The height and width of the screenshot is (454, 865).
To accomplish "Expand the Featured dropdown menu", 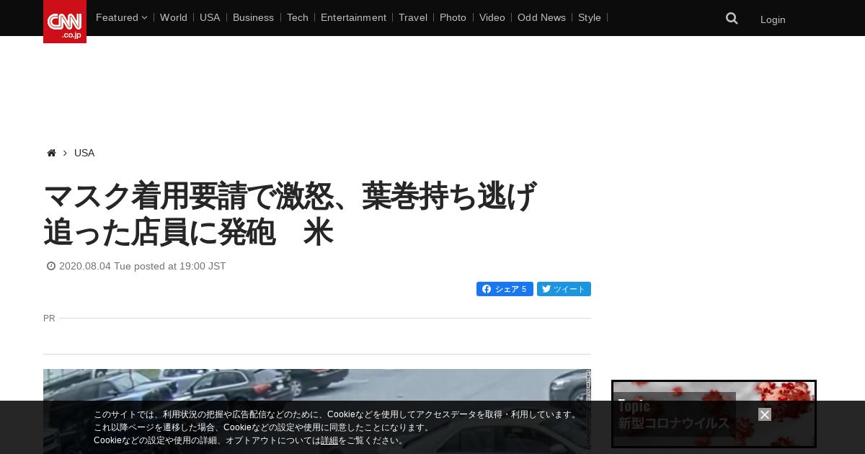I will 121,17.
